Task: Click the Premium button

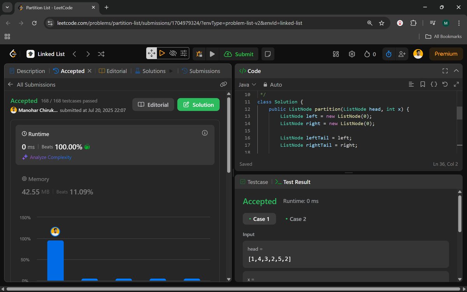Action: pos(446,54)
